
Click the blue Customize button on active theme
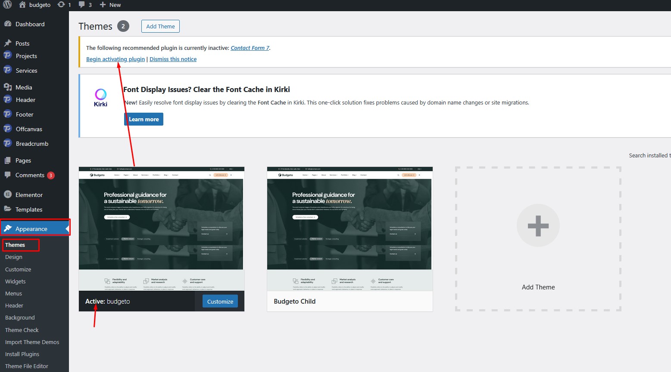pyautogui.click(x=220, y=301)
